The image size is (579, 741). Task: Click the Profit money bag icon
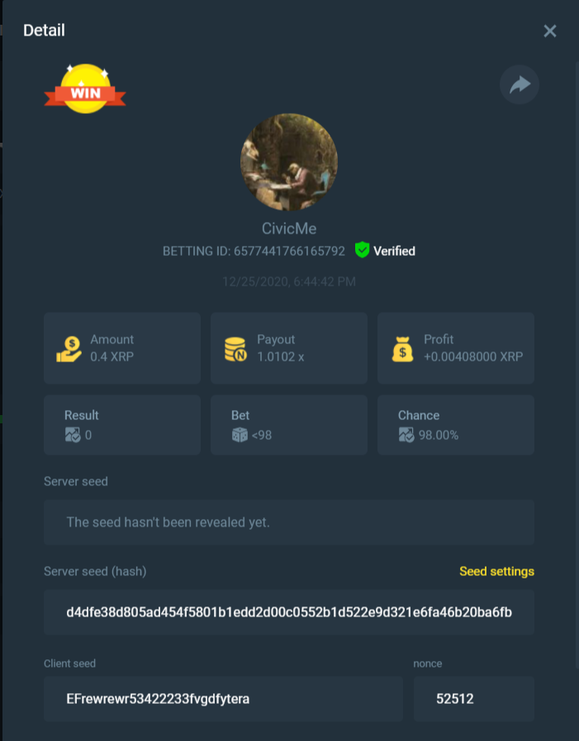[x=402, y=349]
